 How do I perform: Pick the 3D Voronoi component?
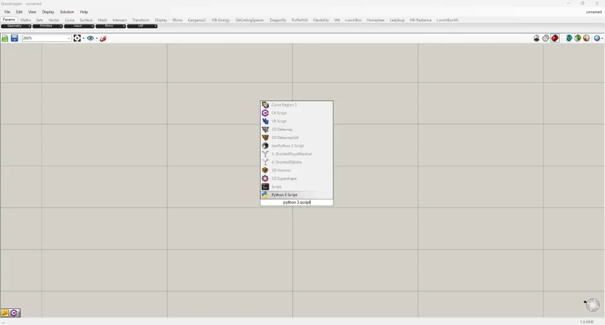(x=281, y=170)
